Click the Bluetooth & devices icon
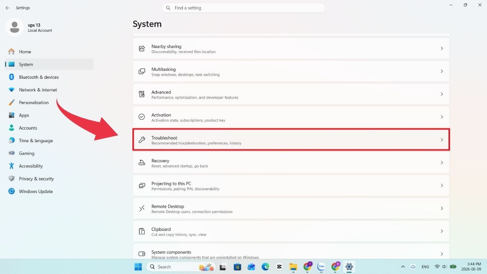 (x=11, y=77)
